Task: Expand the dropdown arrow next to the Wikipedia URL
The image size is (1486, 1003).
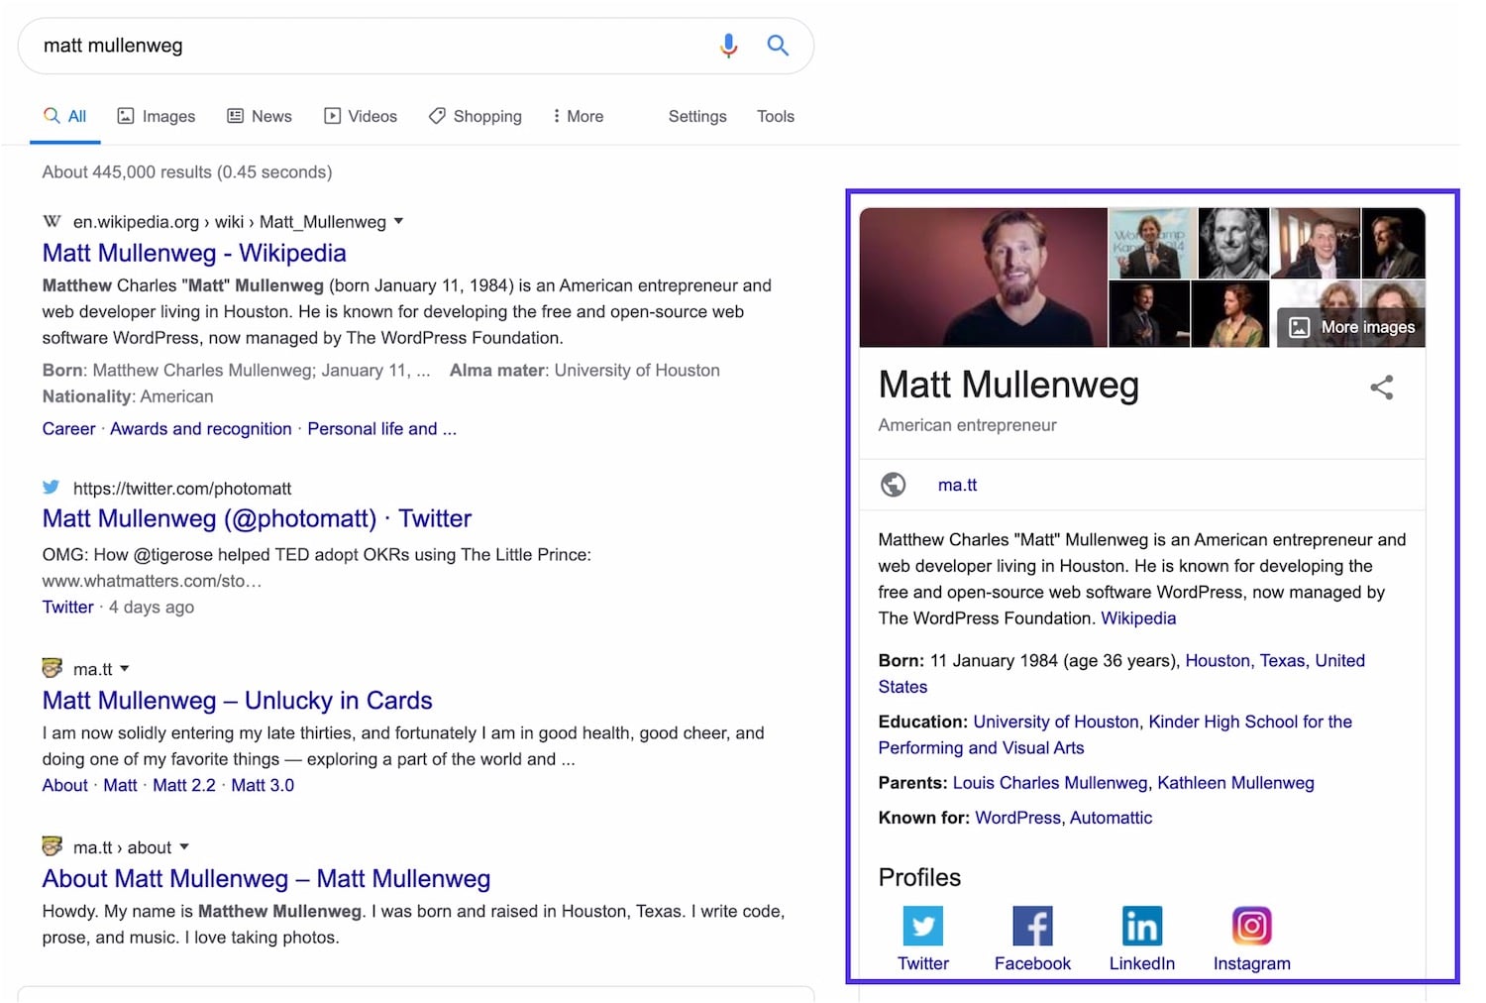Action: click(x=398, y=221)
